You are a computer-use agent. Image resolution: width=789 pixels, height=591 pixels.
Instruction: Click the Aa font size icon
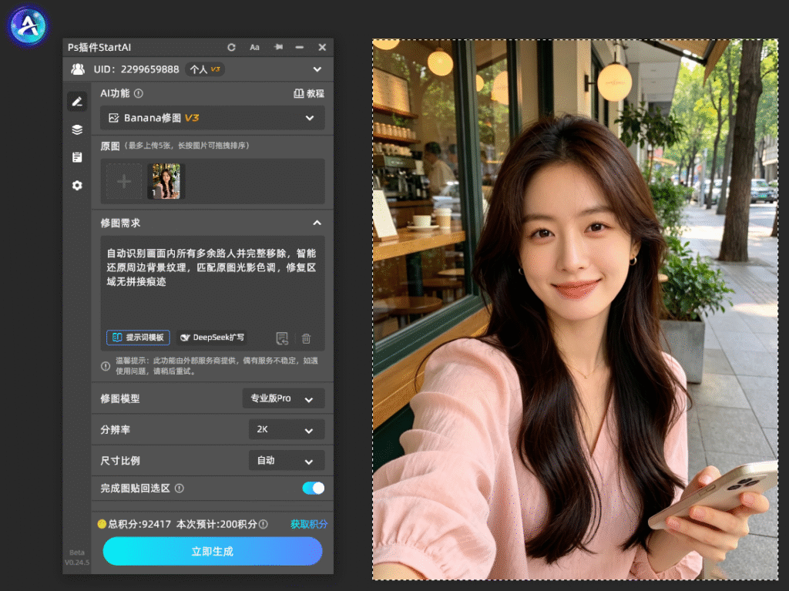tap(254, 47)
